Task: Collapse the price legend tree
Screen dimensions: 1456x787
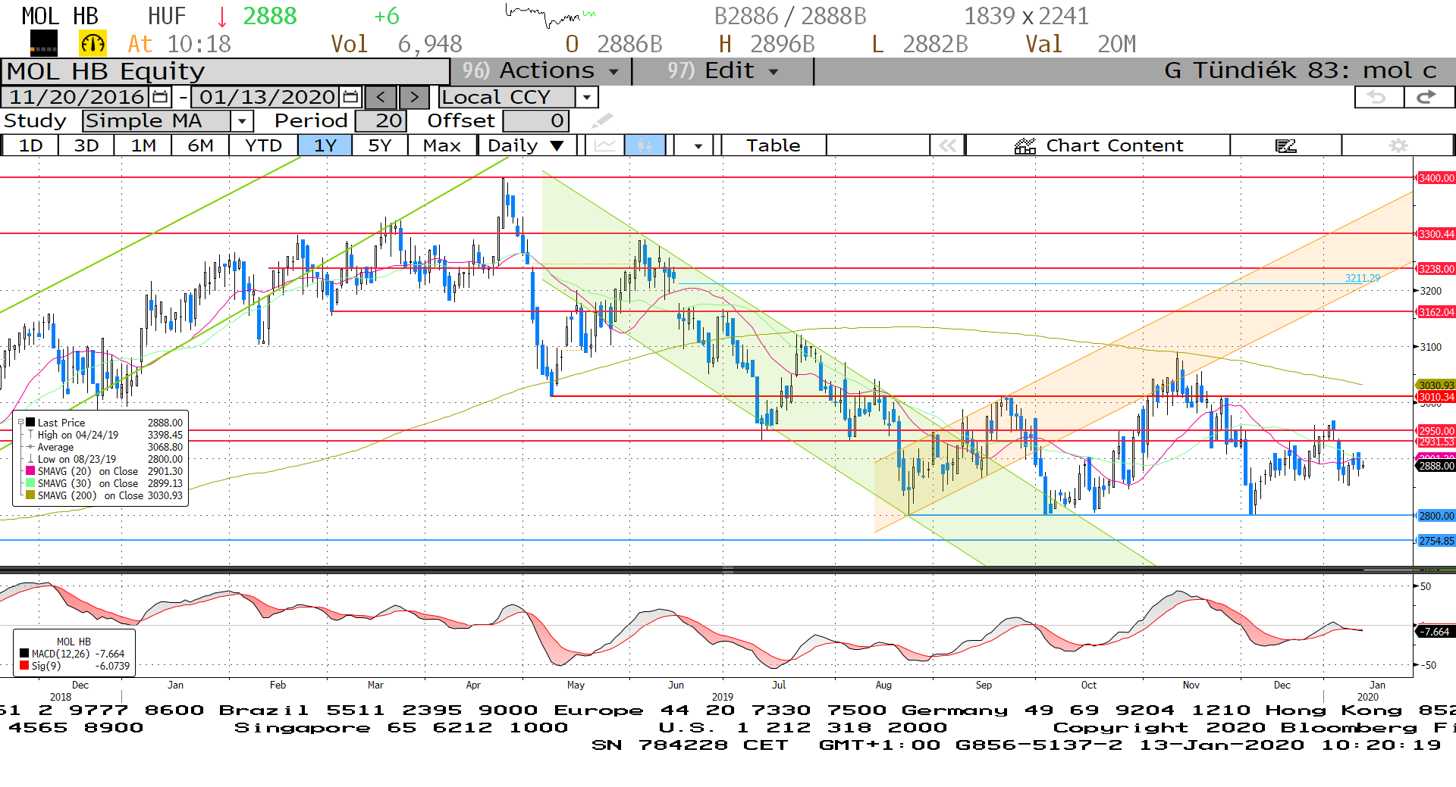Action: 21,423
